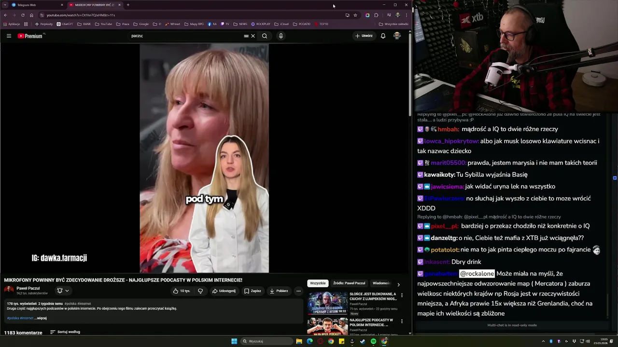This screenshot has width=618, height=347.
Task: Select the Źródło: Paweł Paczul chip
Action: click(x=349, y=283)
